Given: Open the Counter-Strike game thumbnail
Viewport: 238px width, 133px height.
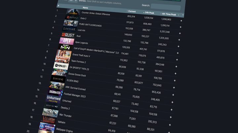Looking at the screenshot, I should pos(73,11).
